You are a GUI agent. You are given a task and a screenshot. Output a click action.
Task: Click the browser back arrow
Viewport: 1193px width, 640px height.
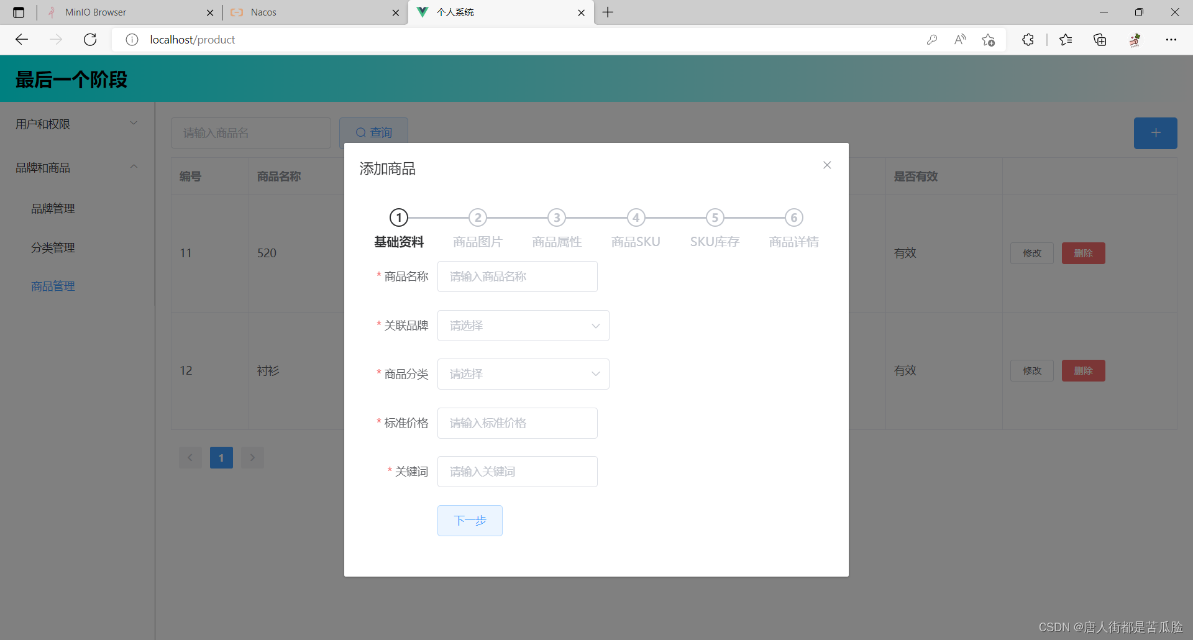[22, 40]
